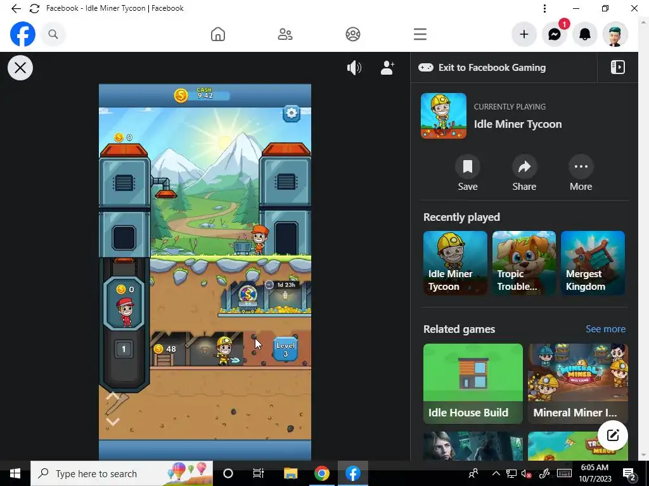Open Mergest Kingdom from Recently played
Image resolution: width=649 pixels, height=486 pixels.
[x=593, y=263]
